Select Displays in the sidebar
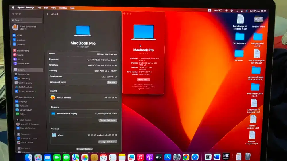Image resolution: width=287 pixels, height=161 pixels. point(22,102)
